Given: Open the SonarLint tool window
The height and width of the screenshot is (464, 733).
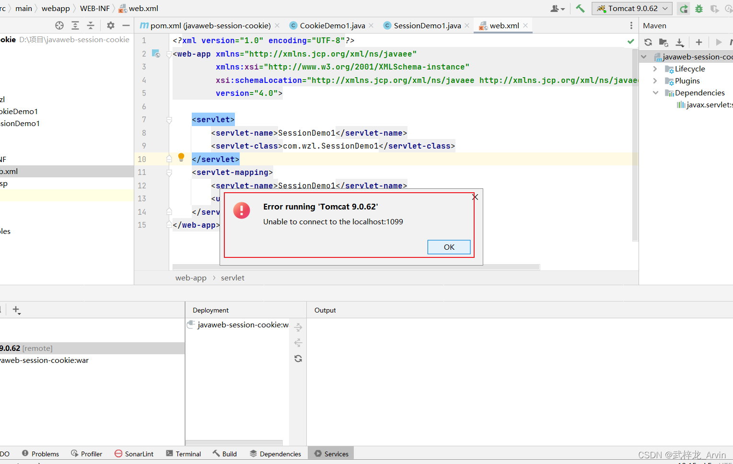Looking at the screenshot, I should pos(134,453).
